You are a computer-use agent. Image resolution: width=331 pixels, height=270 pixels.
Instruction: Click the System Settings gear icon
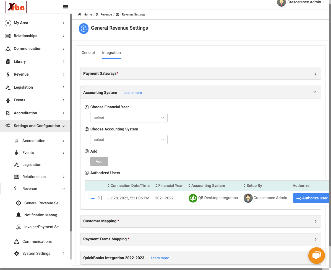(17, 253)
